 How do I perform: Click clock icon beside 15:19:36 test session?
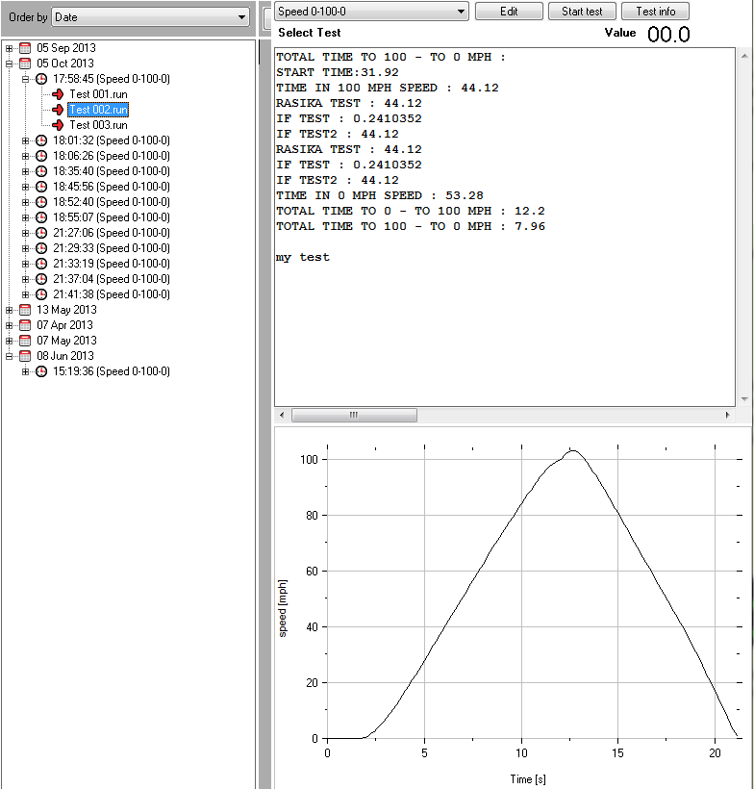tap(41, 371)
